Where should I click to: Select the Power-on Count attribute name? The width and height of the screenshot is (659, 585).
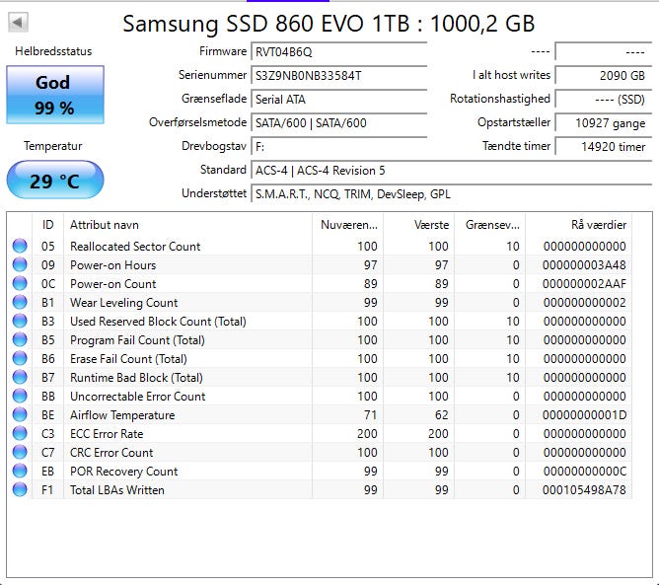click(x=112, y=284)
